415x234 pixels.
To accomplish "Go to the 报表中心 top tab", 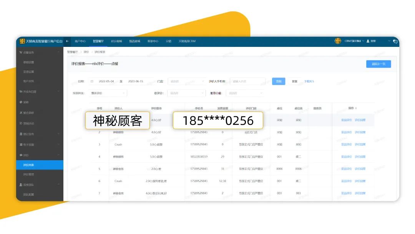I will 153,41.
